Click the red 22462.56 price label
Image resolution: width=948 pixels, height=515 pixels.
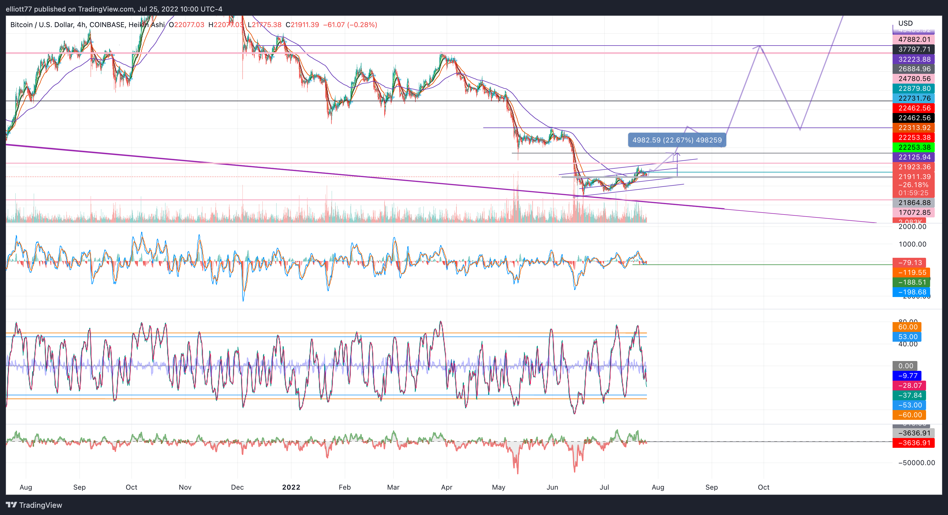[914, 108]
